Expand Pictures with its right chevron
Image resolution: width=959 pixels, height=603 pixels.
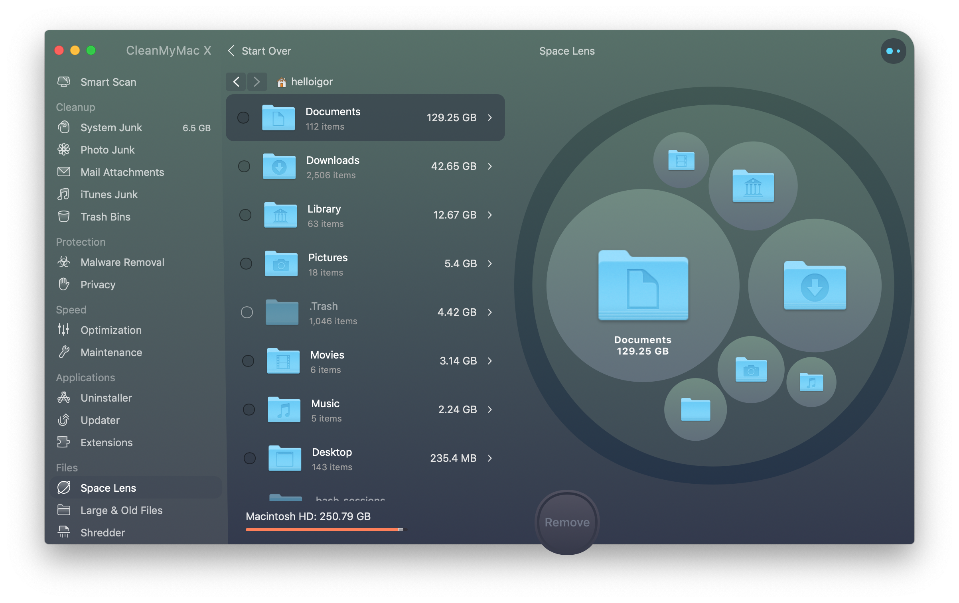coord(490,264)
